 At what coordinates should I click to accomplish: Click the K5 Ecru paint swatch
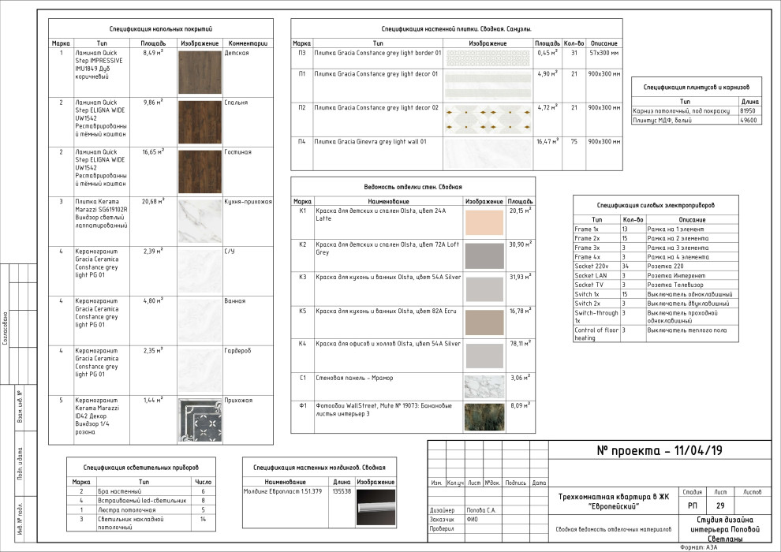(484, 322)
